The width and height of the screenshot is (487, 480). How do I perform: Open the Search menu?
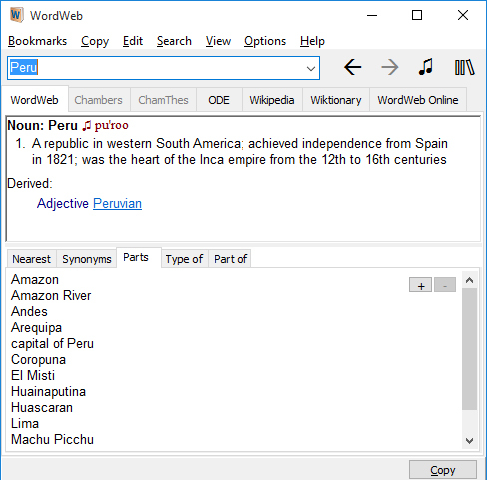(x=174, y=41)
